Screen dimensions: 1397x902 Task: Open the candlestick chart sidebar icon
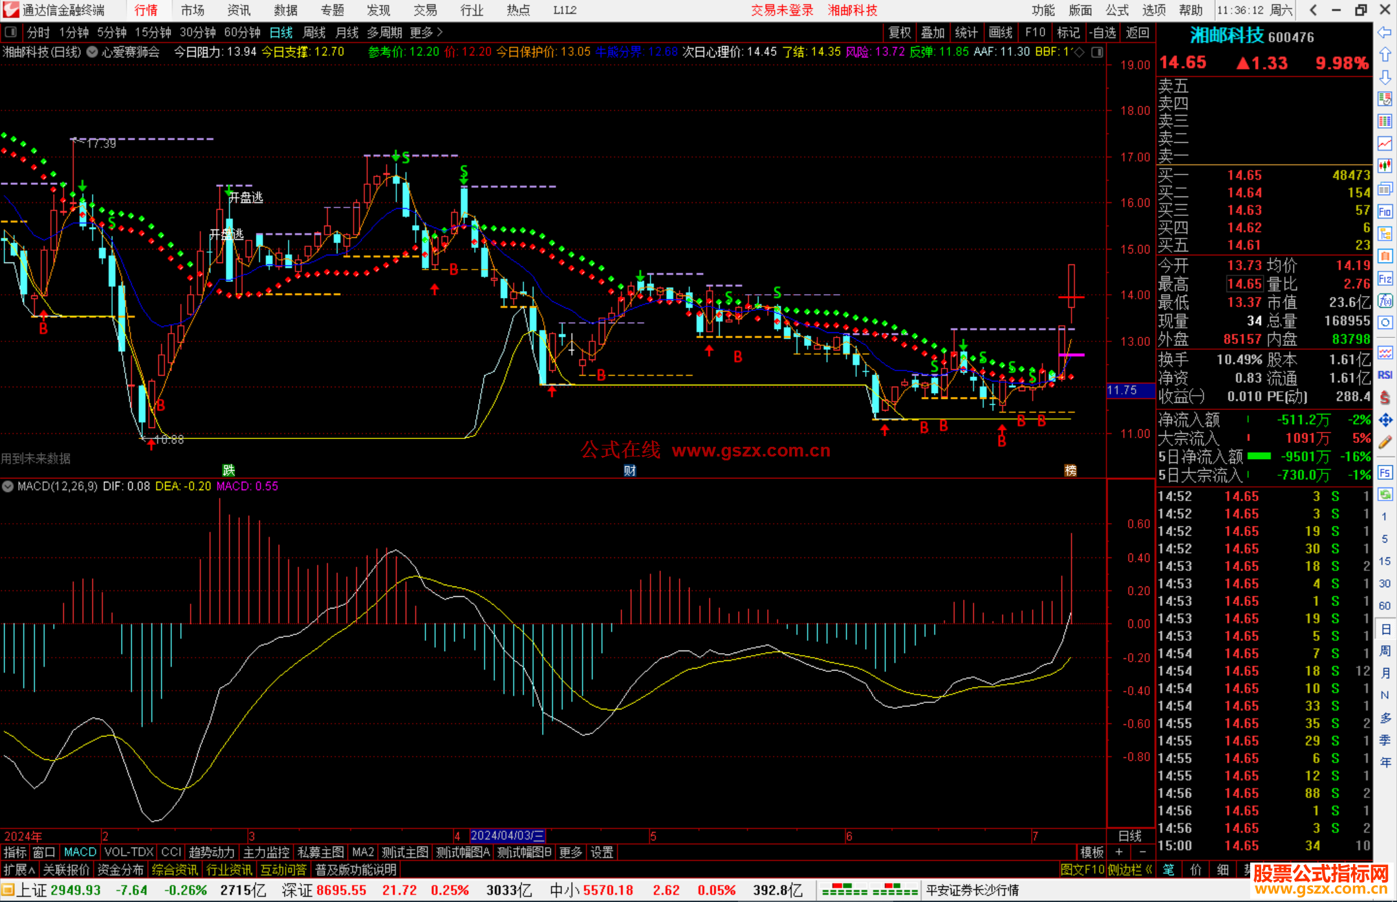coord(1385,166)
